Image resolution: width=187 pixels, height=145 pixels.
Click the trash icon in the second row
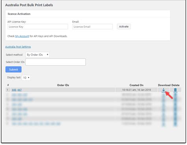[175, 95]
